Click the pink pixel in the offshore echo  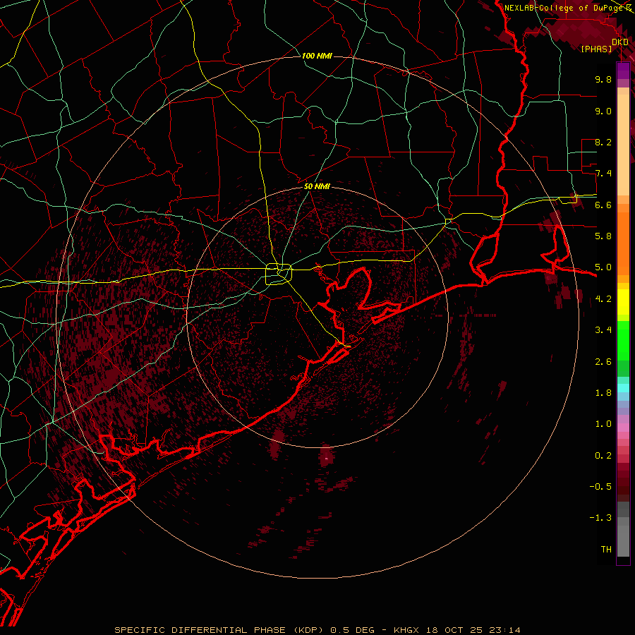pos(327,459)
